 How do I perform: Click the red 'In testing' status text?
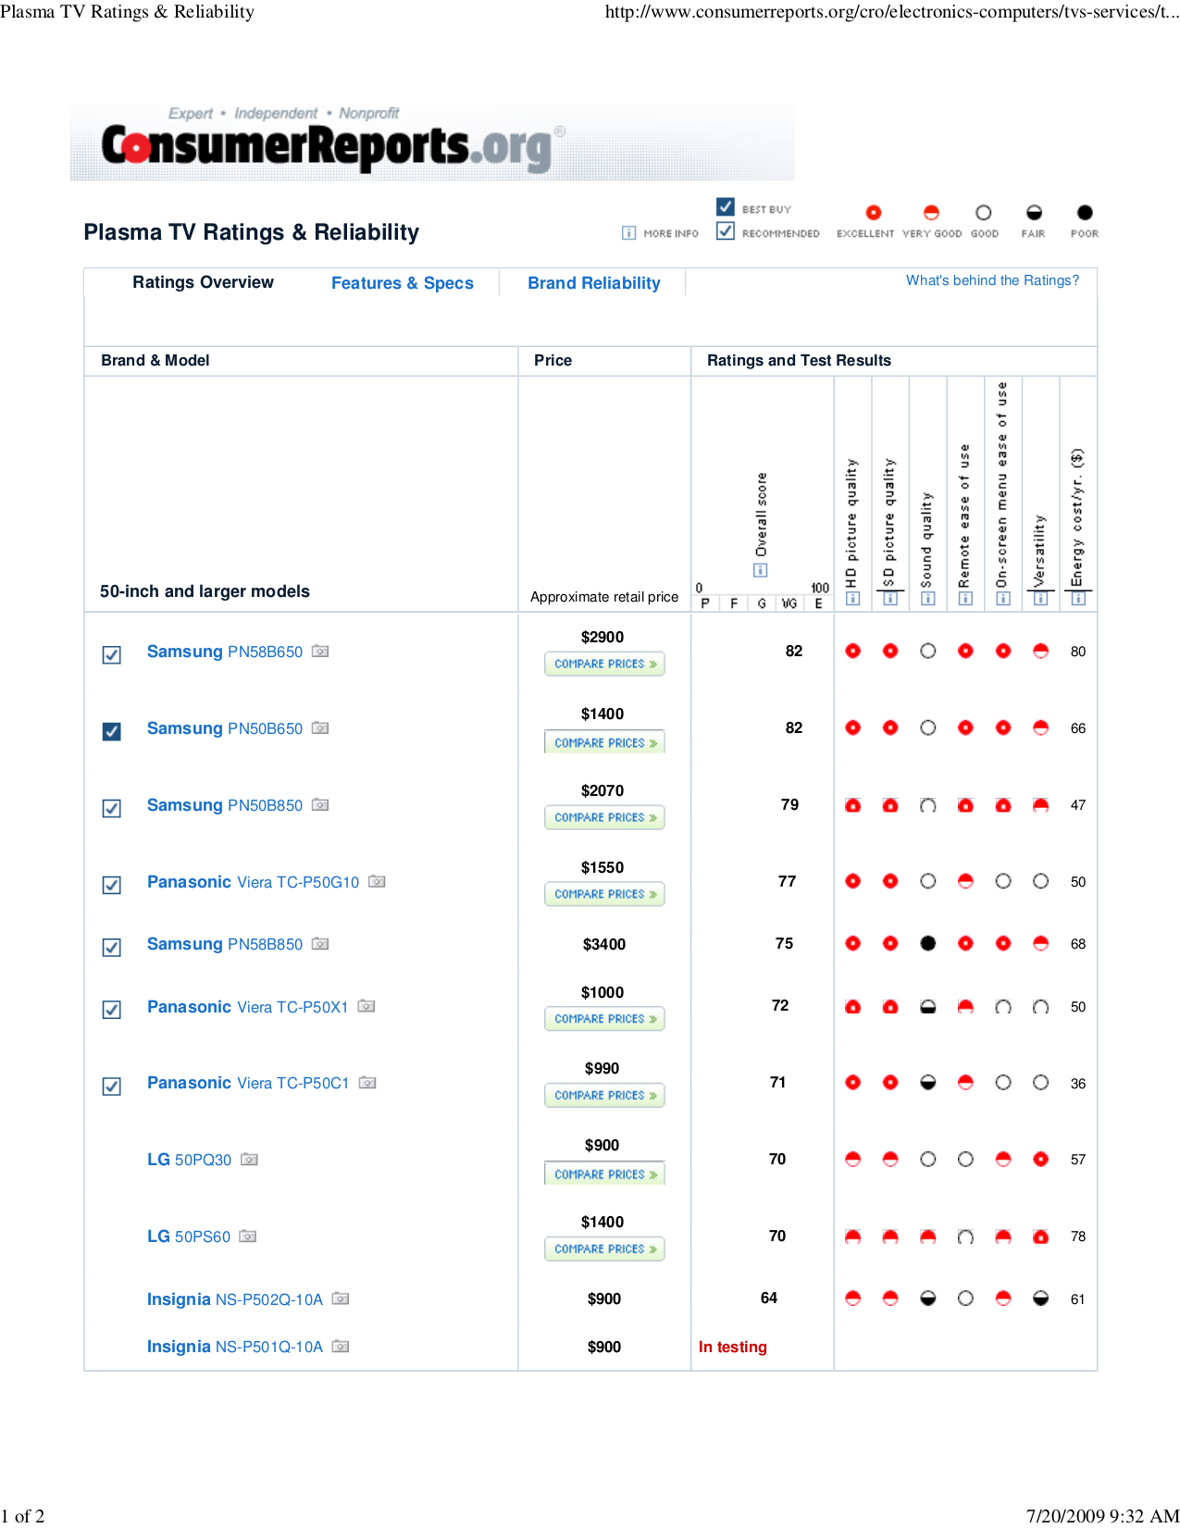[x=733, y=1347]
